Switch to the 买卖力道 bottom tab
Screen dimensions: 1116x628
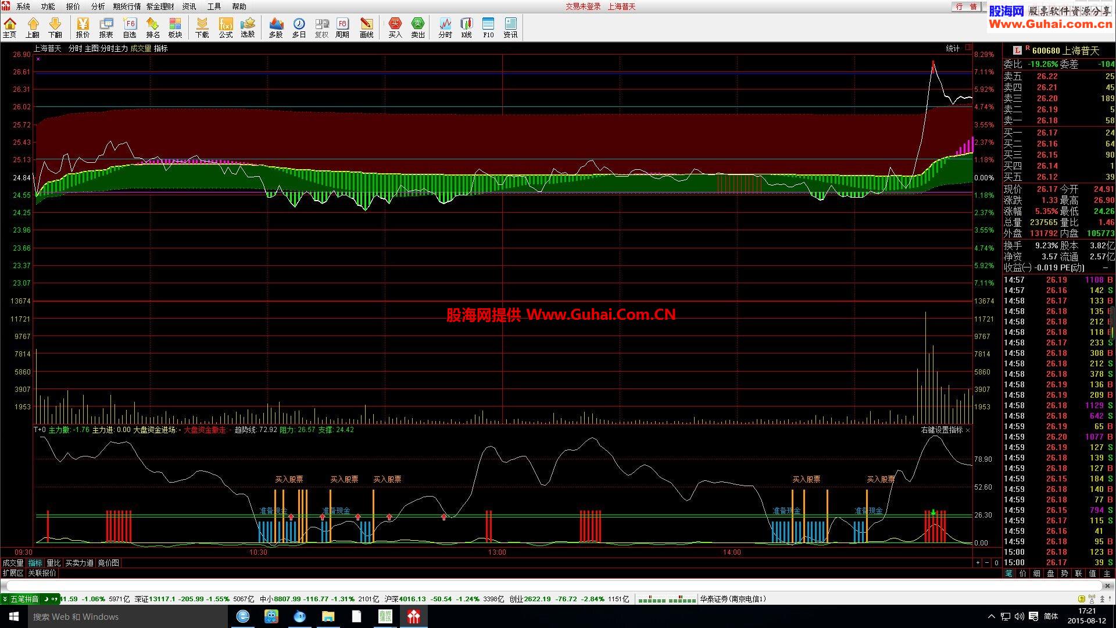tap(79, 563)
